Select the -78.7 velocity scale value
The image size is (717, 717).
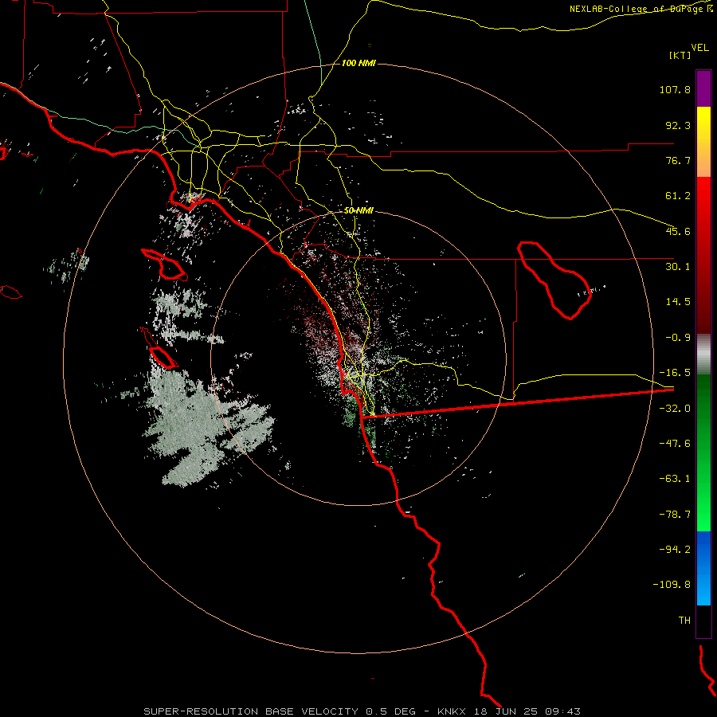pos(675,515)
